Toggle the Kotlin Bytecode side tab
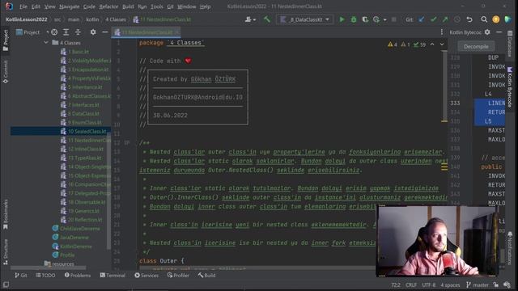The height and width of the screenshot is (291, 518). (x=510, y=87)
